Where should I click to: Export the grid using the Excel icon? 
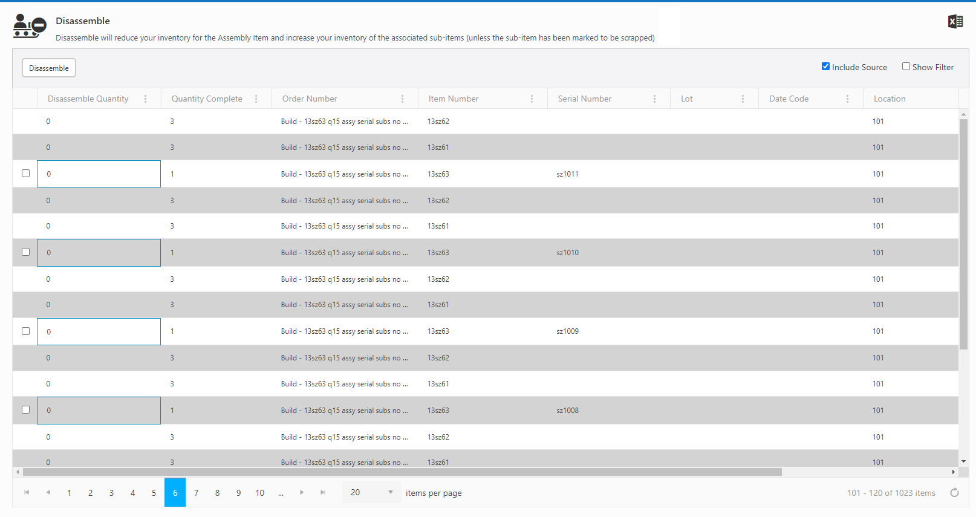coord(955,22)
